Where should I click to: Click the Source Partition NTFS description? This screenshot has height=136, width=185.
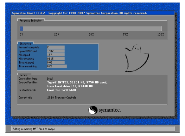click(x=77, y=84)
